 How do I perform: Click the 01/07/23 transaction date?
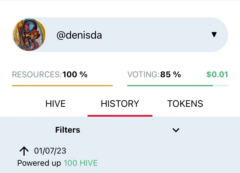click(x=50, y=151)
